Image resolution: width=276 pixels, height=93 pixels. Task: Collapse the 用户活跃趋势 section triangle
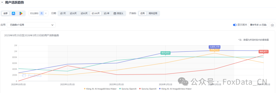(x=2, y=3)
